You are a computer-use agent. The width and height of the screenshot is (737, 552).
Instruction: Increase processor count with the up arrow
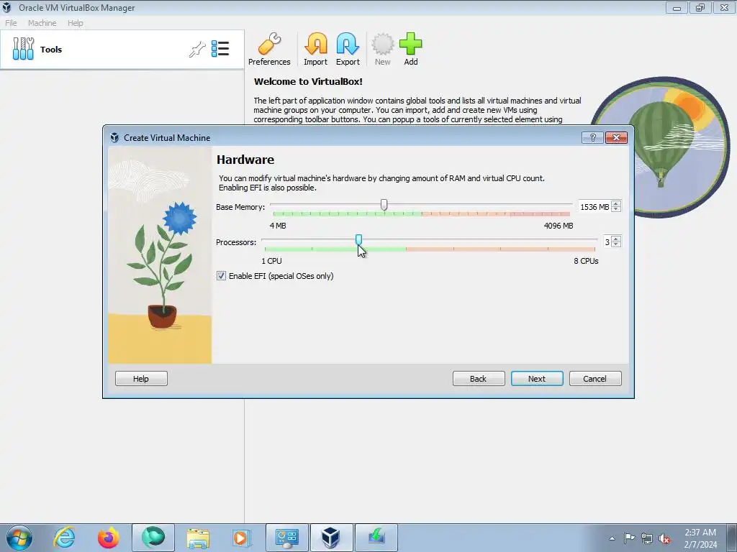(x=616, y=239)
